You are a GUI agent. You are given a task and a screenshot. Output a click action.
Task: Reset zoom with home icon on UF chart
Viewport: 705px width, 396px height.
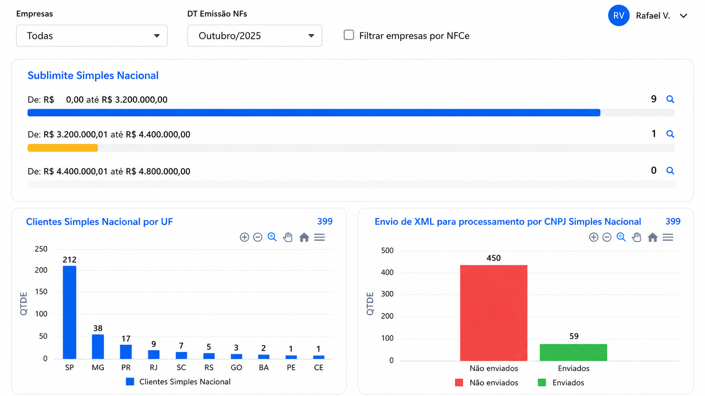click(x=304, y=237)
